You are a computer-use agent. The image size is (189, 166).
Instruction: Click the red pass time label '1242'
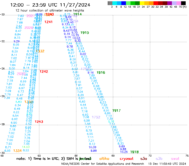[44, 72]
